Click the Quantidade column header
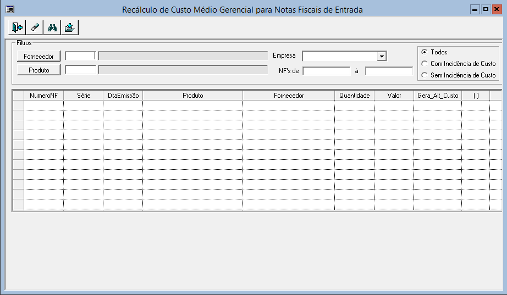Image resolution: width=507 pixels, height=295 pixels. point(354,96)
